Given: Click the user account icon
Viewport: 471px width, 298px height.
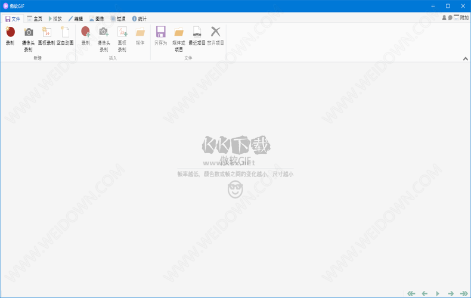Looking at the screenshot, I should click(x=444, y=18).
